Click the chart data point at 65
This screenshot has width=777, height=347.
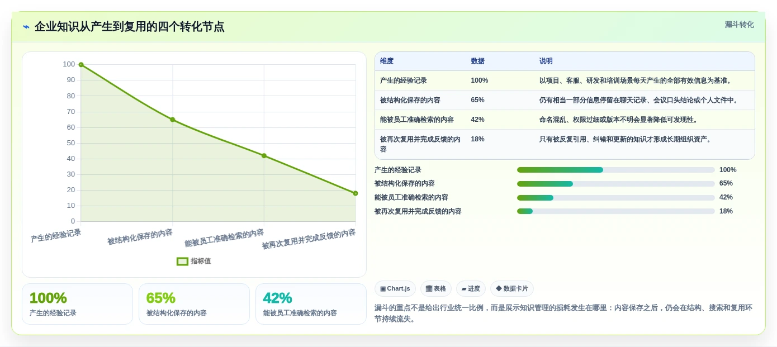(172, 120)
